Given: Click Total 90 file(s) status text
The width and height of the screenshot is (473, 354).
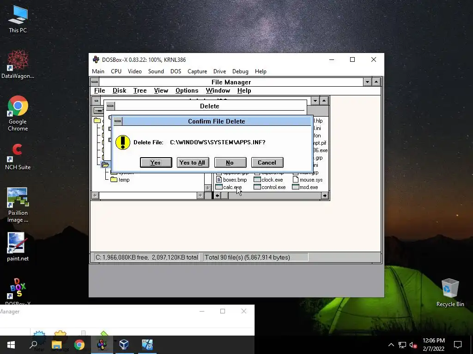Looking at the screenshot, I should tap(248, 257).
